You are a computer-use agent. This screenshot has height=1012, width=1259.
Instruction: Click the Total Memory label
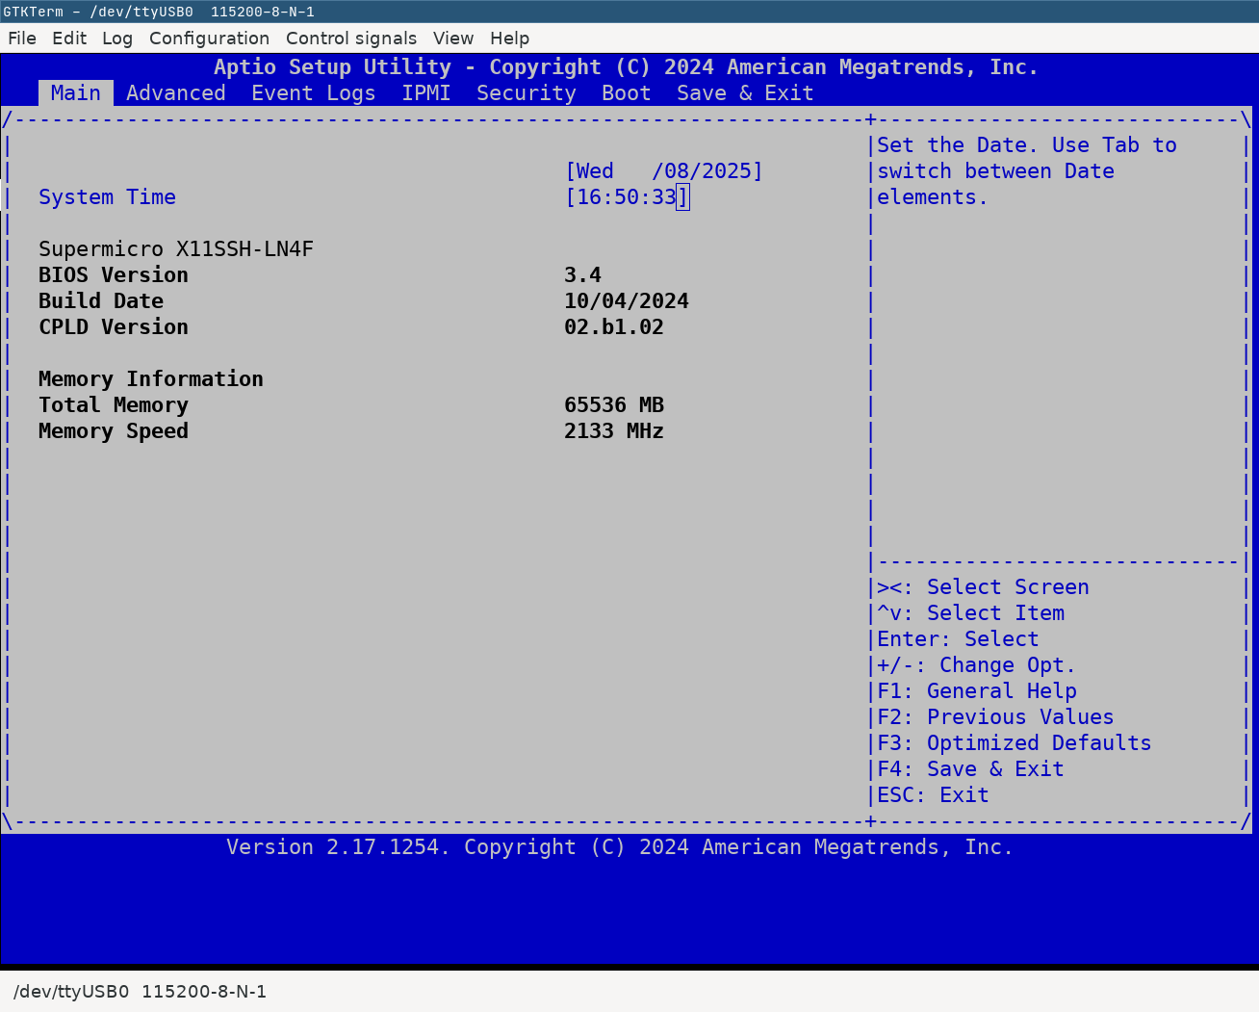[x=114, y=405]
